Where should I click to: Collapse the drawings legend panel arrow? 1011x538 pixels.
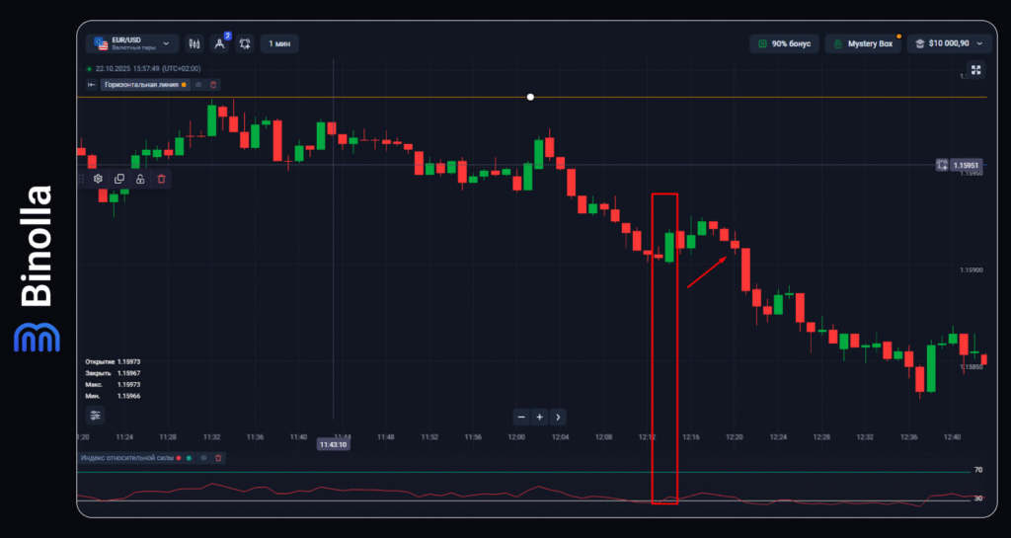(x=91, y=85)
